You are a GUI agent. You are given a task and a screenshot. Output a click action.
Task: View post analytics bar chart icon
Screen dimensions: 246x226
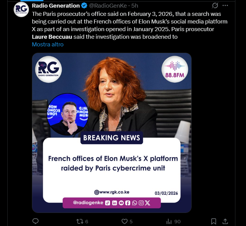coord(169,221)
